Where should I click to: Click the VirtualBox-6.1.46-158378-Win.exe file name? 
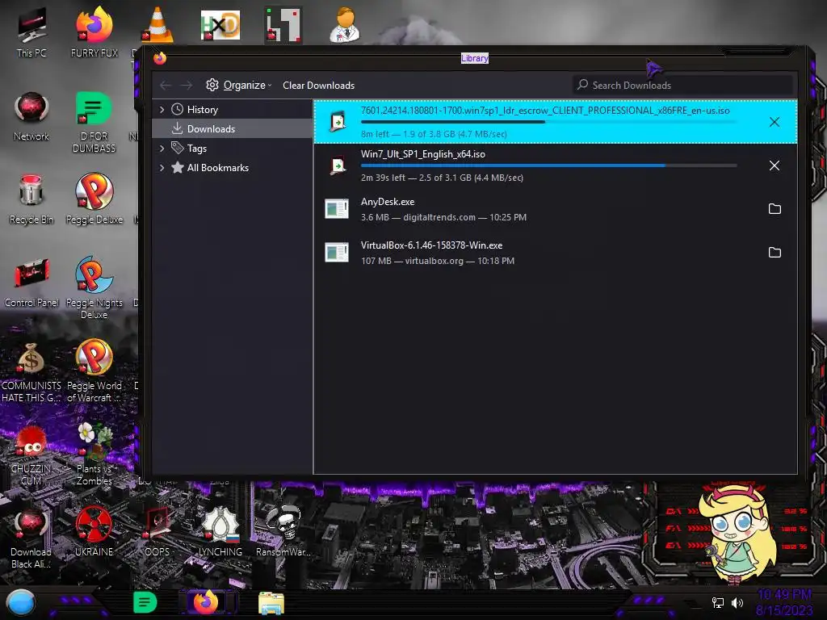(431, 245)
